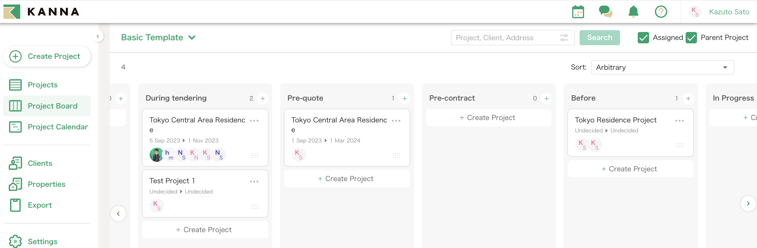
Task: Open the calendar icon in header
Action: [x=578, y=12]
